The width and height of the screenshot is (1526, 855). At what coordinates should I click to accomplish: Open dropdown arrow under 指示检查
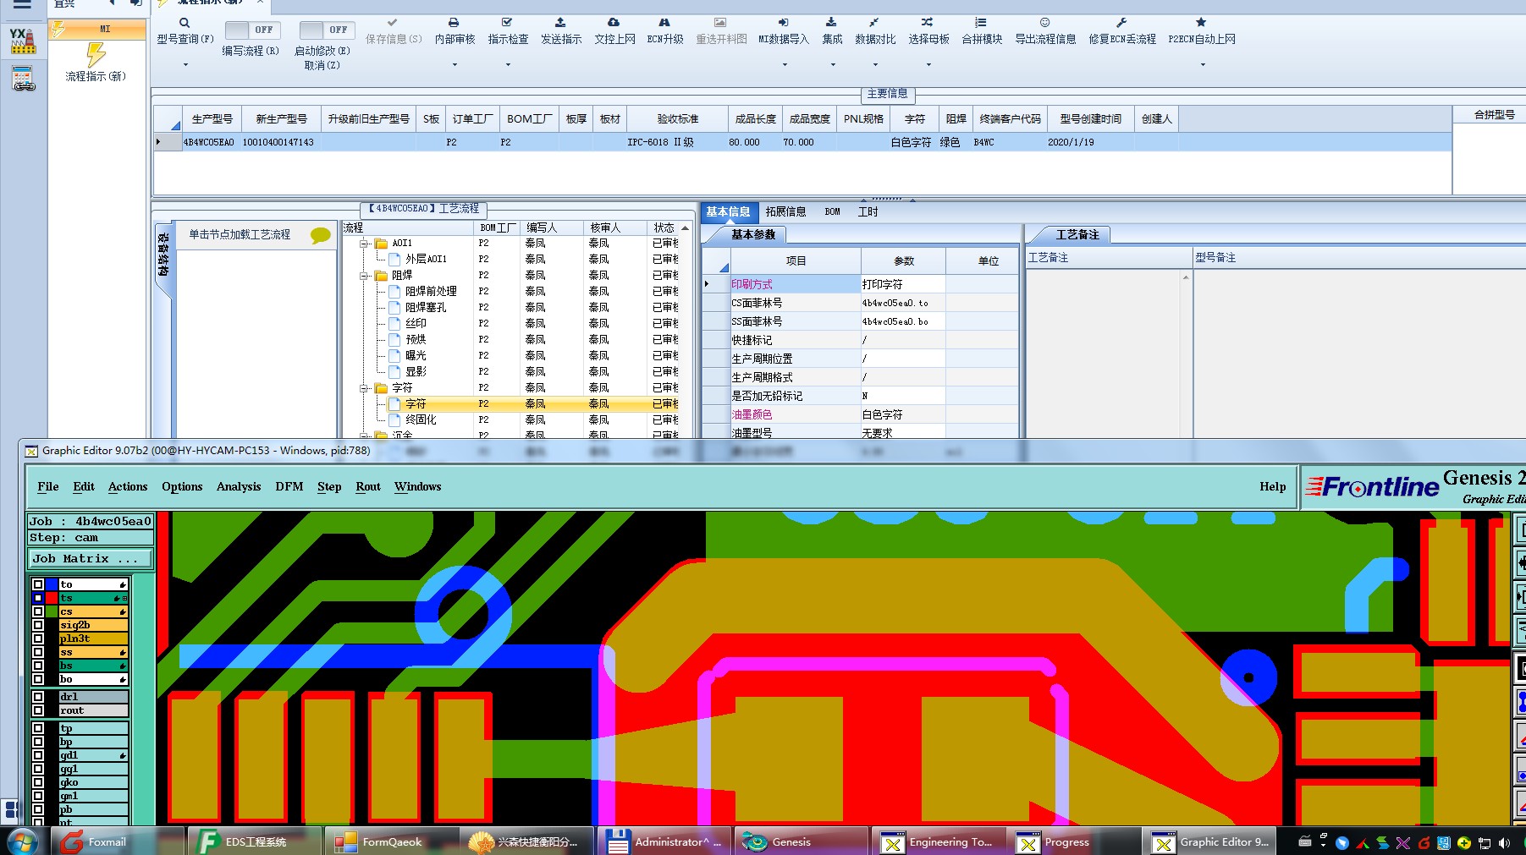click(x=508, y=64)
